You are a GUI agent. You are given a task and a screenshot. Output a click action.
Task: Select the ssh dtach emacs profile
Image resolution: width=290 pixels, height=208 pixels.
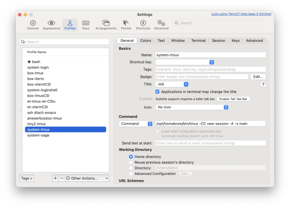[66, 113]
